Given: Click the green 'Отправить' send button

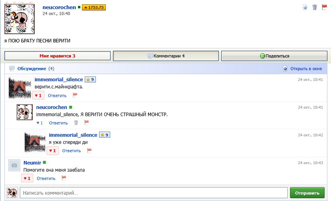Looking at the screenshot, I should pyautogui.click(x=307, y=193).
